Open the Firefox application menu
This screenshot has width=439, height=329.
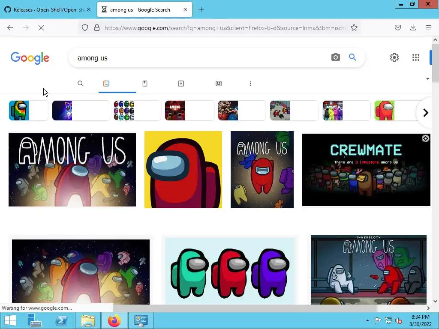click(x=428, y=27)
